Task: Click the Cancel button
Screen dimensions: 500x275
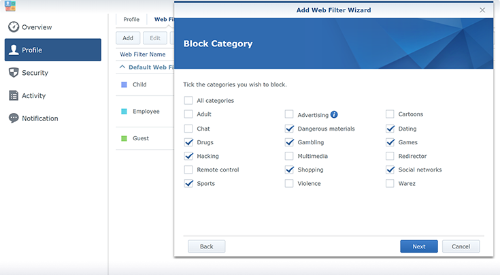Action: [x=461, y=246]
